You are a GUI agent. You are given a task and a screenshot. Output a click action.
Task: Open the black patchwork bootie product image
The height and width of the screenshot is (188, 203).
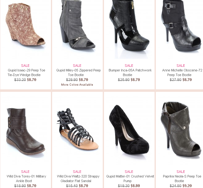coord(129,25)
